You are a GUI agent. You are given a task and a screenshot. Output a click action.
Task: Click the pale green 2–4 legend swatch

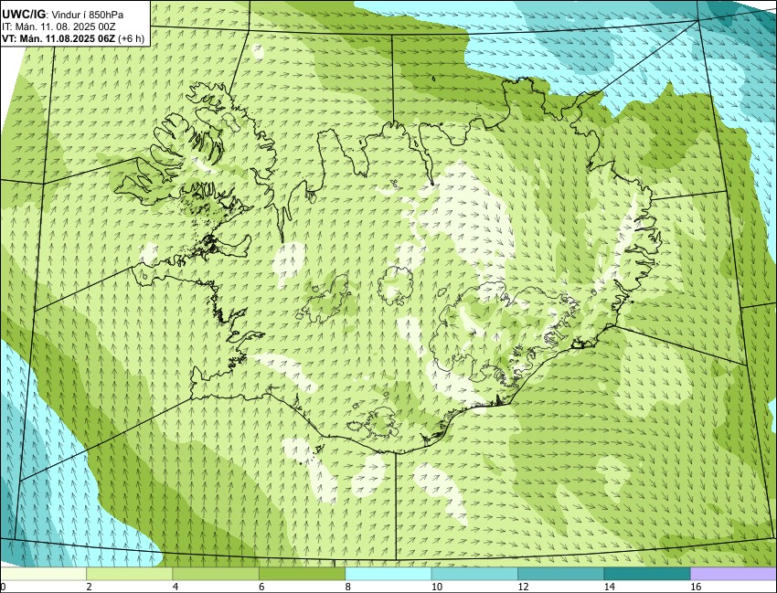[x=129, y=574]
